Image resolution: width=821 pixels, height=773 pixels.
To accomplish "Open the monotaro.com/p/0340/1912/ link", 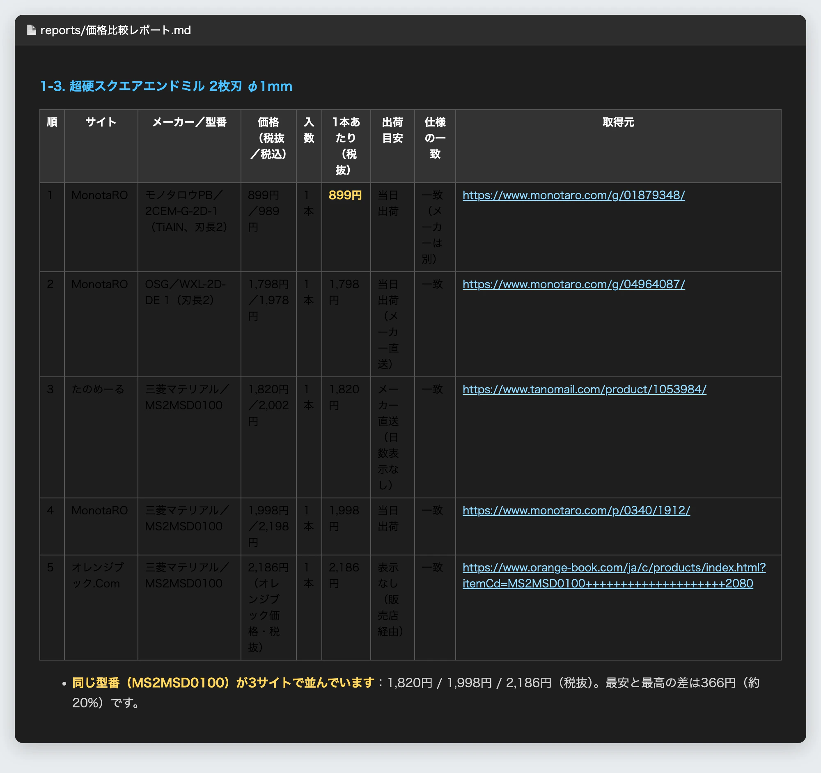I will (576, 510).
